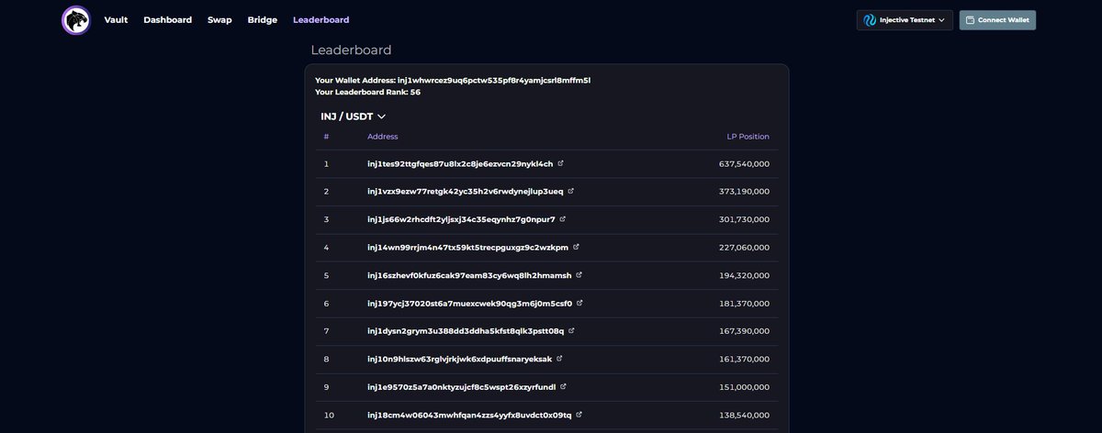Click the panther logo icon

(x=75, y=20)
